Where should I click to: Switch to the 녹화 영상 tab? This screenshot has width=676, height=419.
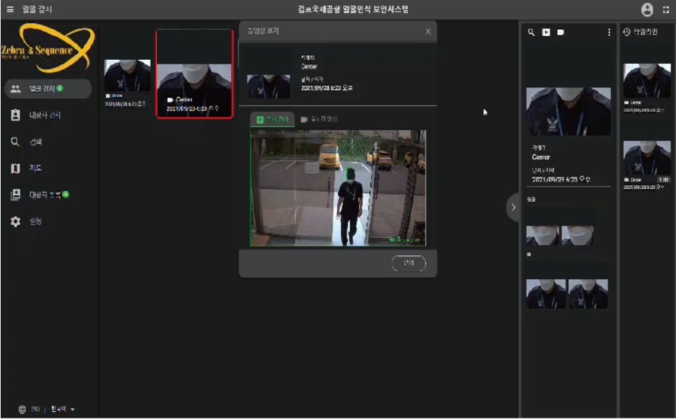[x=272, y=119]
